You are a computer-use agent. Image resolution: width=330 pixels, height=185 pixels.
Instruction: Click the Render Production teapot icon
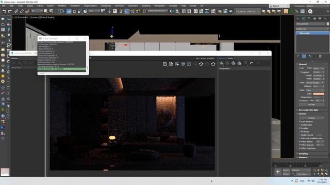231,11
